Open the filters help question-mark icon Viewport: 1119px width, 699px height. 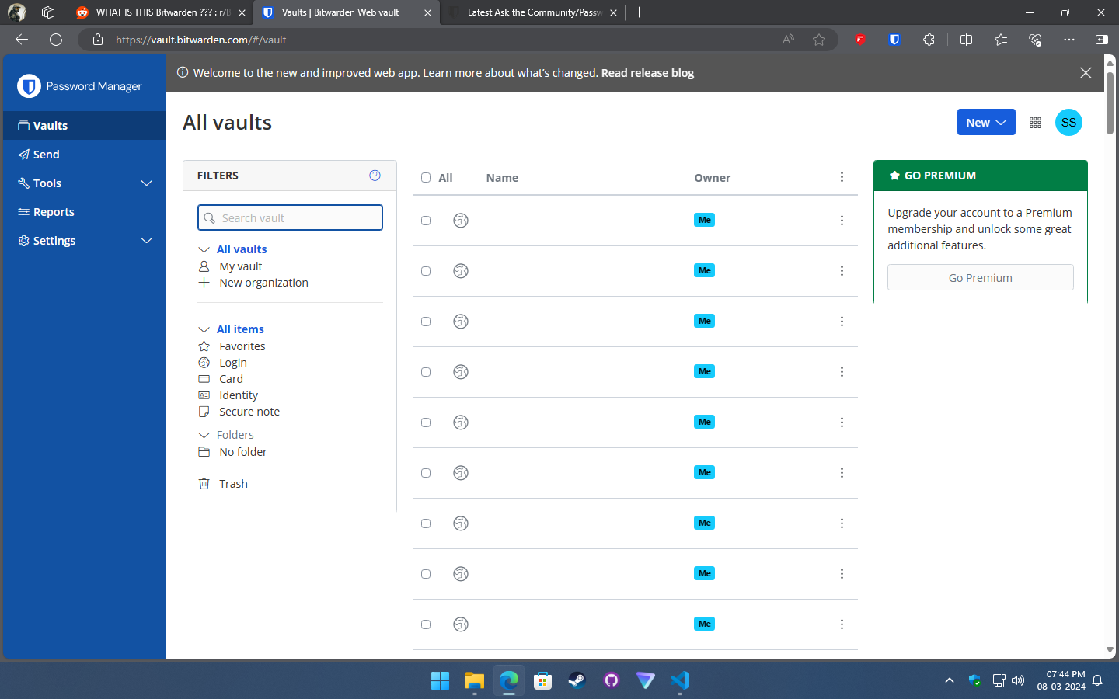point(375,176)
